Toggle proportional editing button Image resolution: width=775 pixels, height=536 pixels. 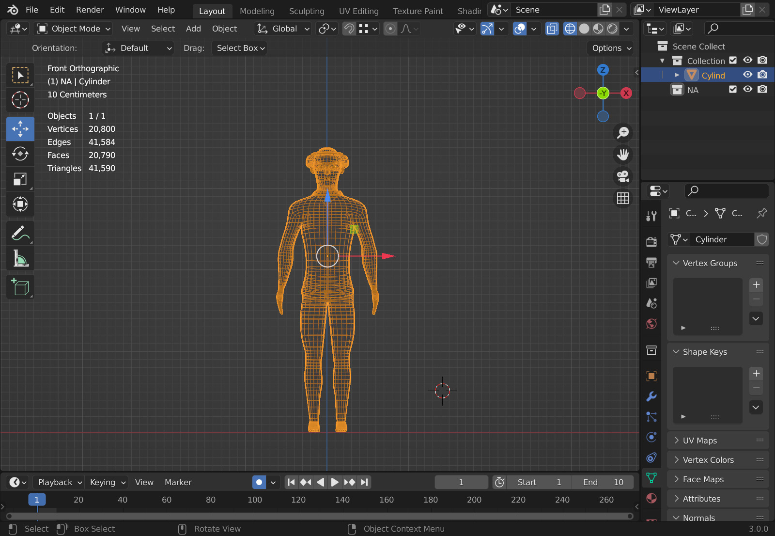[390, 29]
